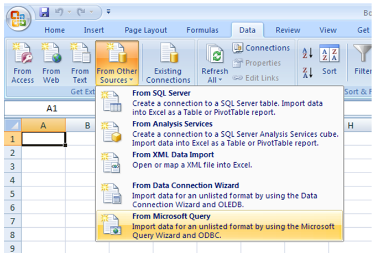Click the Office Button orb
Screen dimensions: 376x262
(x=19, y=19)
